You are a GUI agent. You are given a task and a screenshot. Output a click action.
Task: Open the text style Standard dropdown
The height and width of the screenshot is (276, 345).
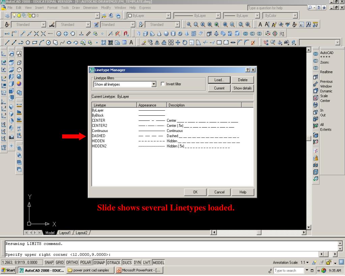pos(44,24)
